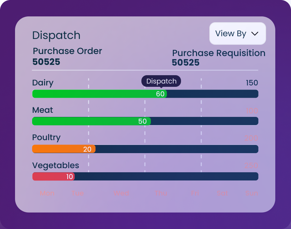Image resolution: width=291 pixels, height=229 pixels.
Task: Select Mon on the day axis
Action: coord(47,193)
